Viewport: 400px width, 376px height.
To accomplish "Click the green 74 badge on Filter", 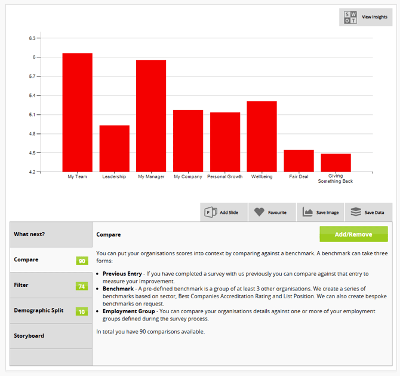I will (82, 286).
